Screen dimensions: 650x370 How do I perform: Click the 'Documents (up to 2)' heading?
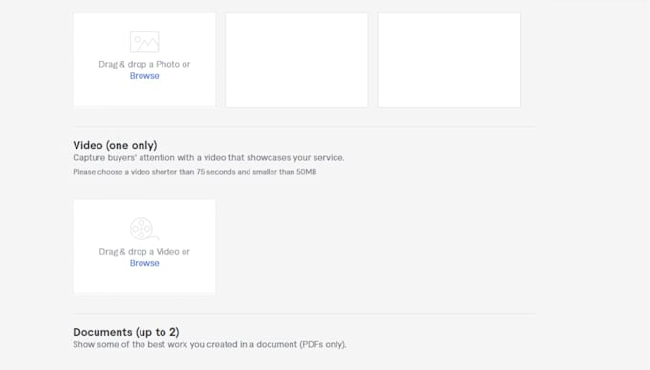(x=126, y=332)
